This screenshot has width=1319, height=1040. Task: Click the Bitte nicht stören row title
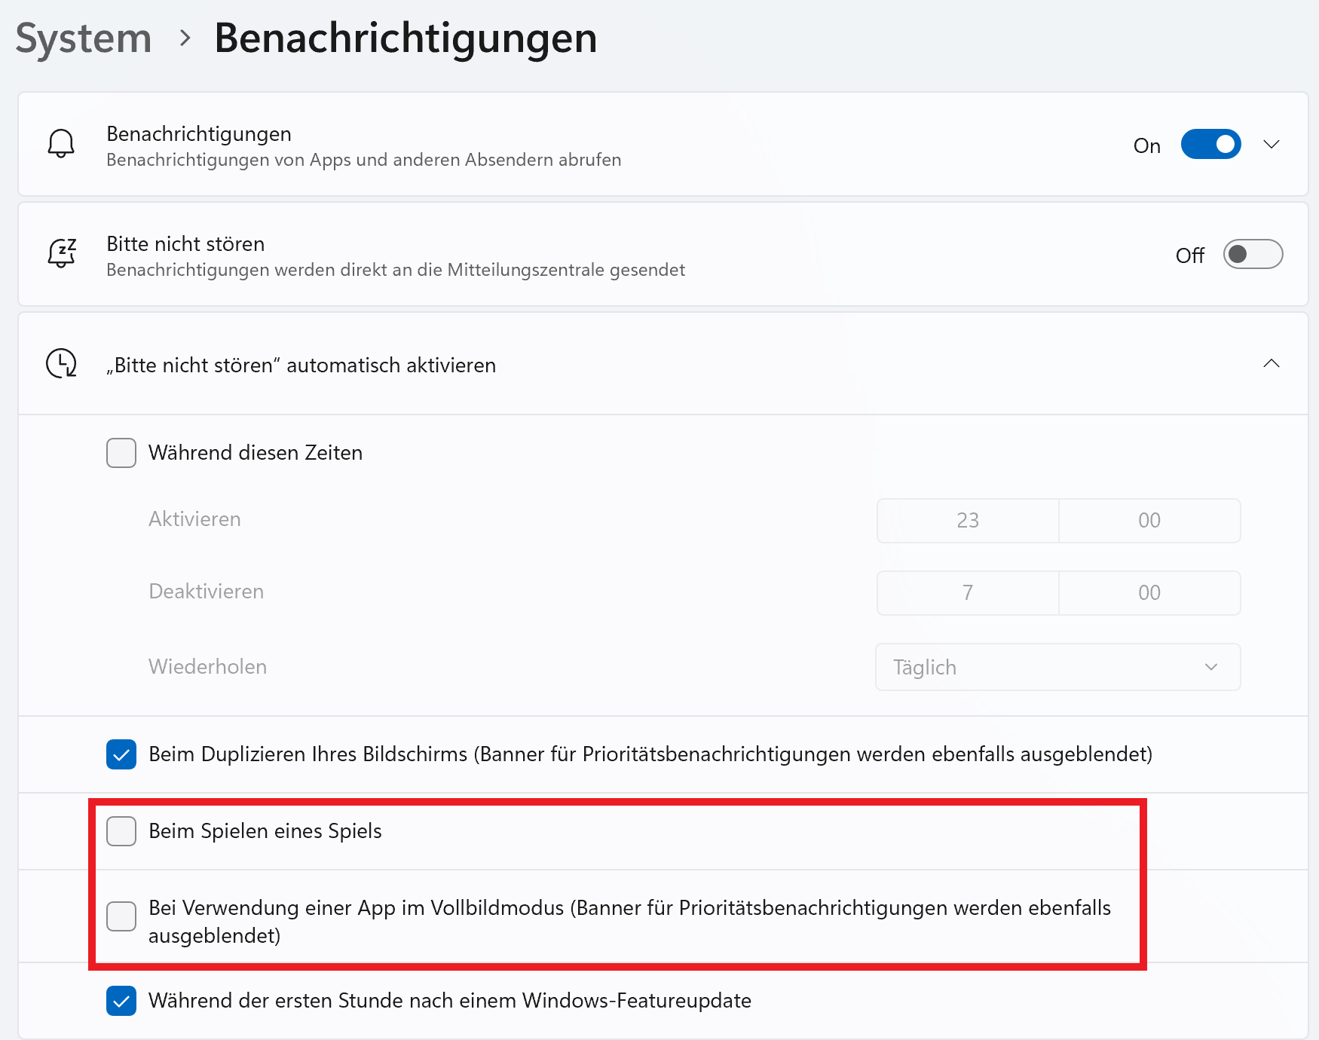pyautogui.click(x=185, y=244)
